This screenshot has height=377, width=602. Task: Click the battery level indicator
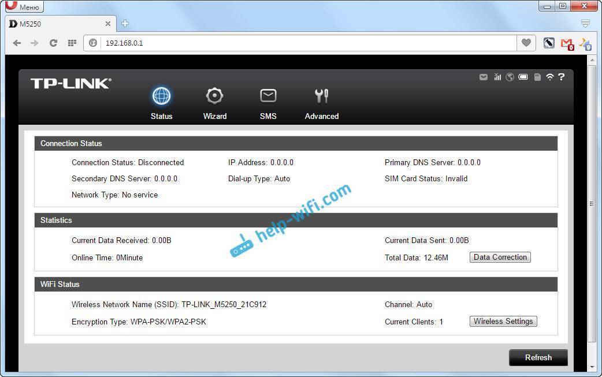click(523, 77)
